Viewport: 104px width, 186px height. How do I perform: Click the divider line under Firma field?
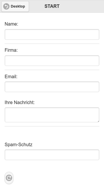click(x=52, y=70)
